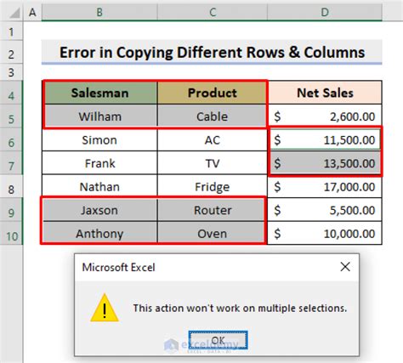Select the 2,600.00 net sales cell
This screenshot has height=363, width=403.
click(325, 116)
